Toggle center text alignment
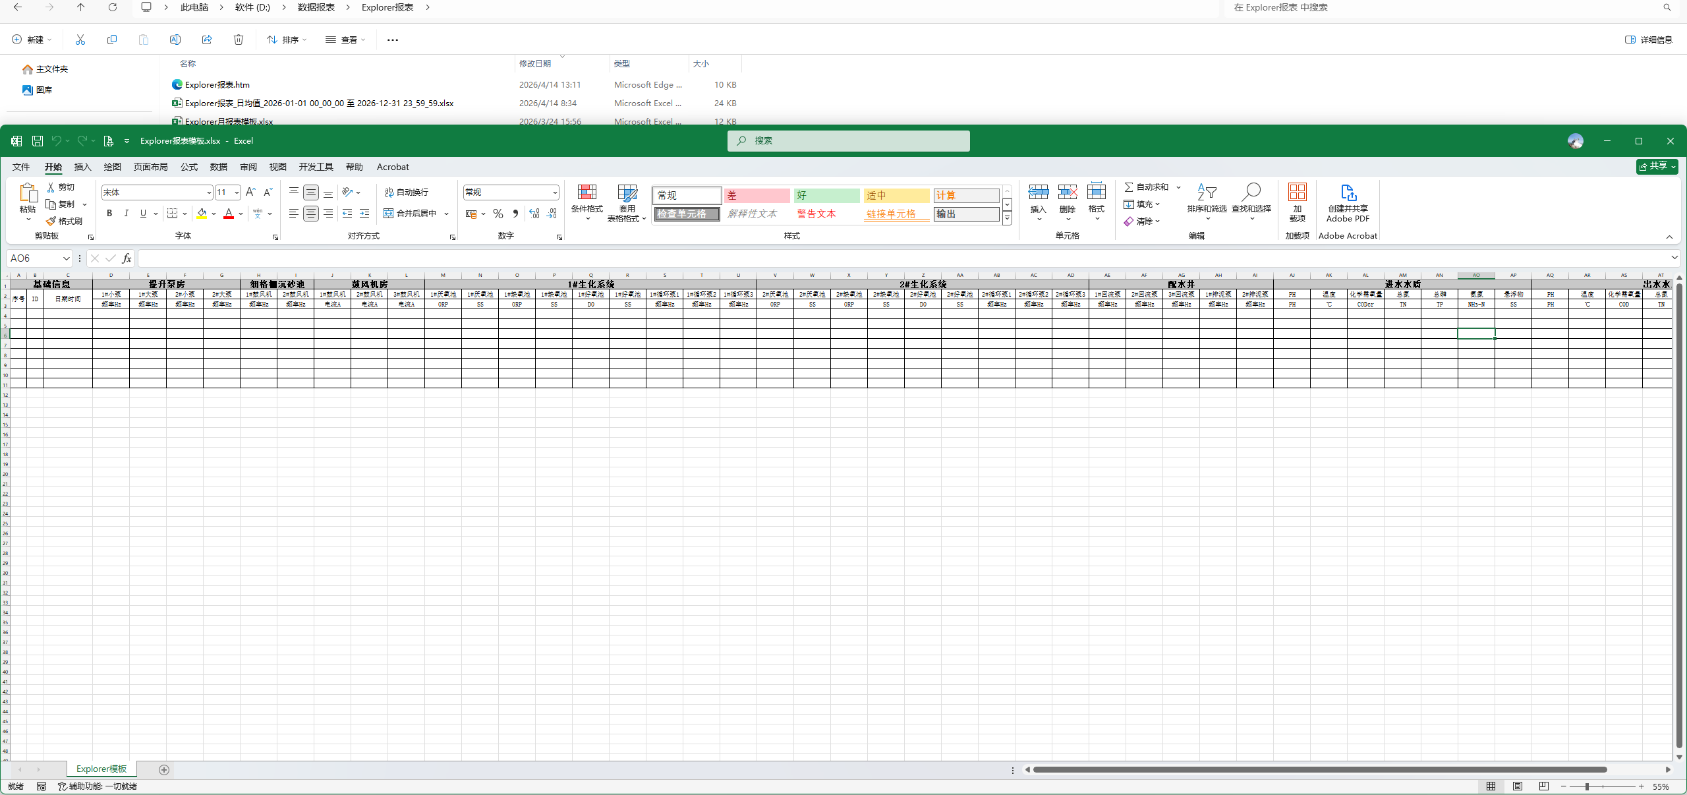 click(310, 213)
